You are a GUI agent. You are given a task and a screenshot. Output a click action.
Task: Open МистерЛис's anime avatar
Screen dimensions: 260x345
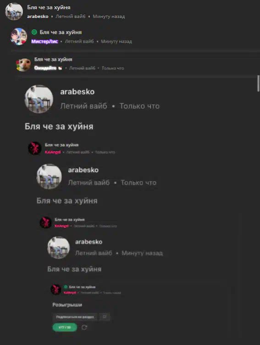(x=19, y=37)
